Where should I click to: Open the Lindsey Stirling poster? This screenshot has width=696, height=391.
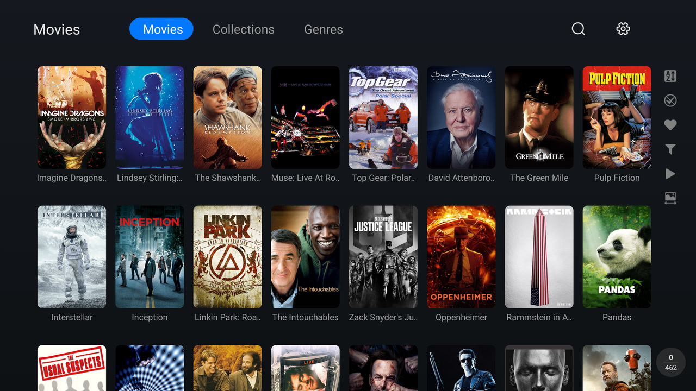point(150,117)
